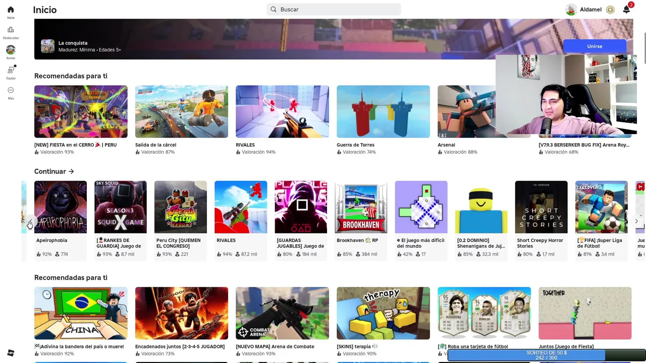This screenshot has width=646, height=363.
Task: Click Arena Royale BERSERKER BUG FIX title
Action: pos(584,145)
